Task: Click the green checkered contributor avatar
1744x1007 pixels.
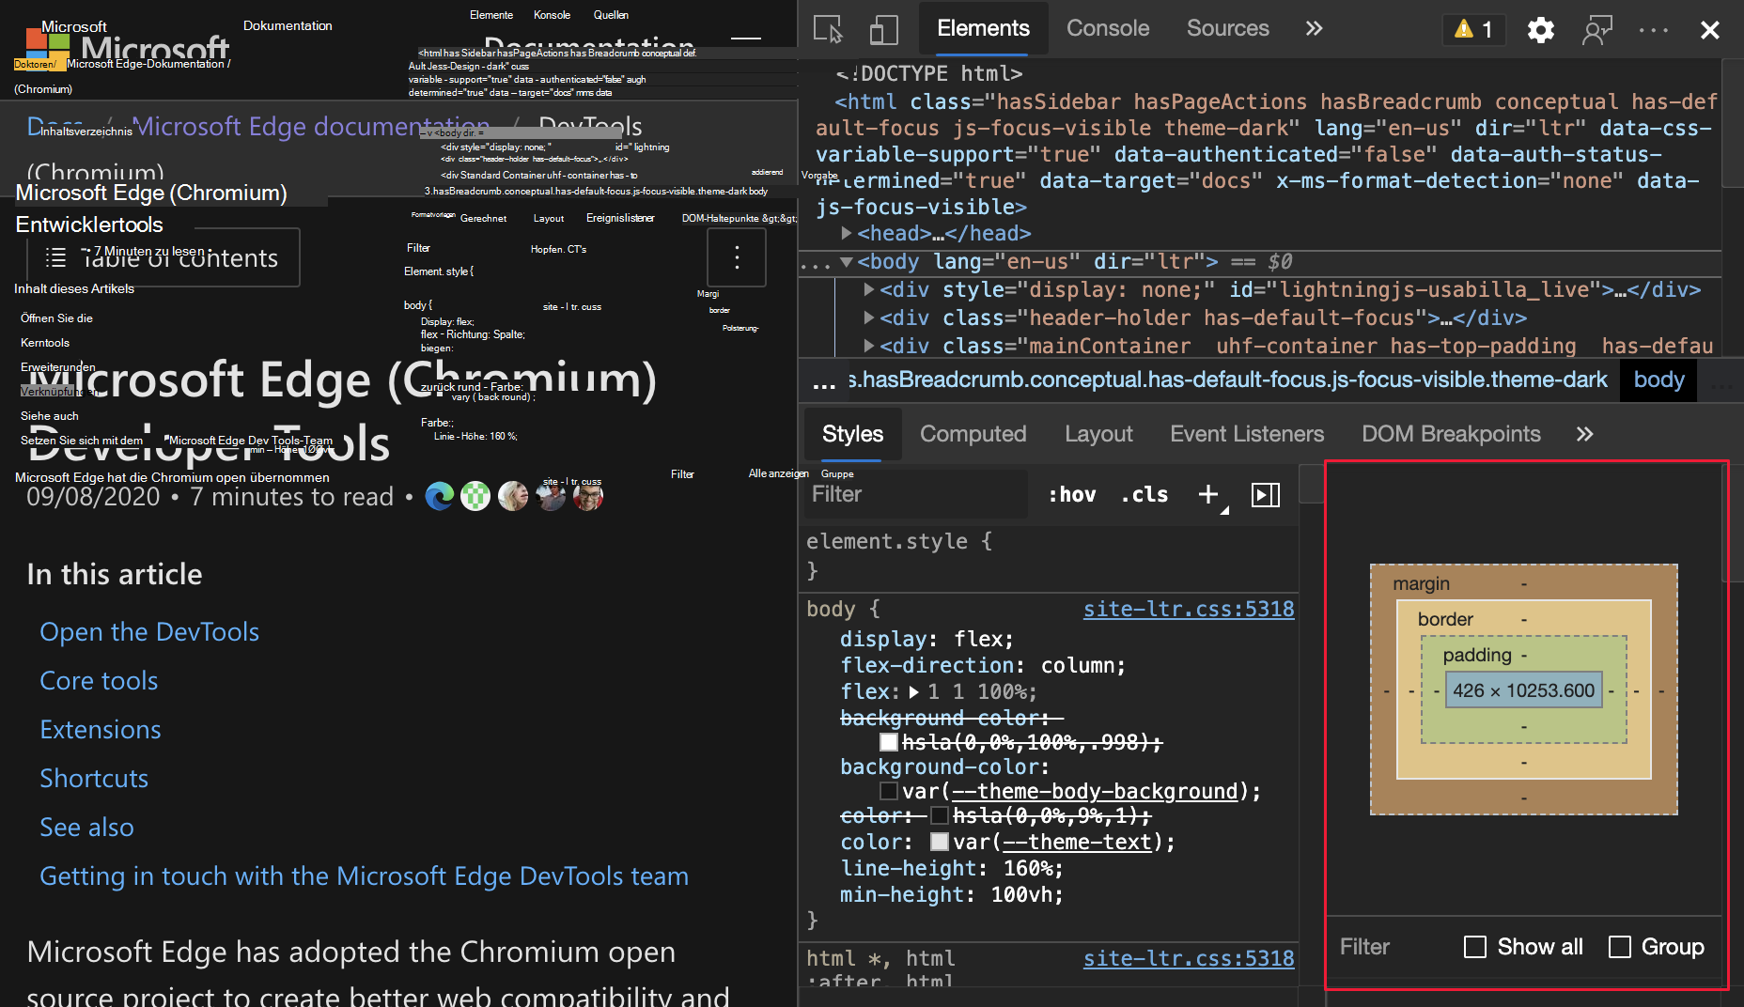Action: 475,495
